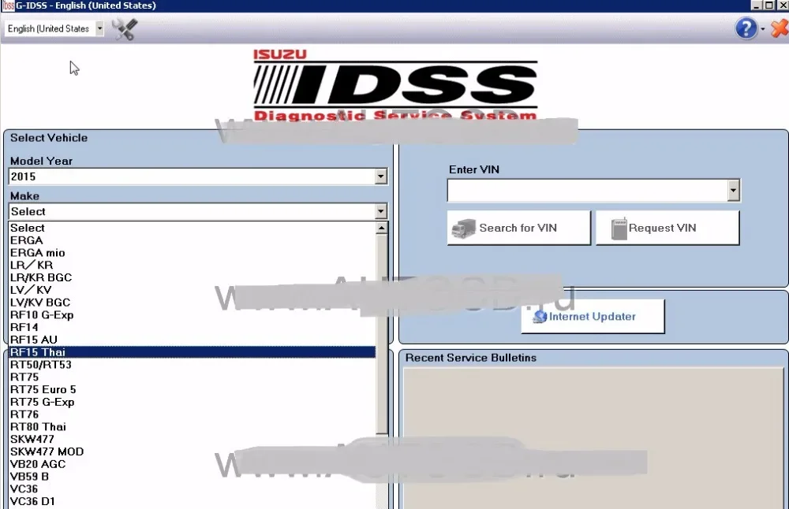Select VB59 B in the Make list
Screen dimensions: 789x509
click(x=192, y=477)
